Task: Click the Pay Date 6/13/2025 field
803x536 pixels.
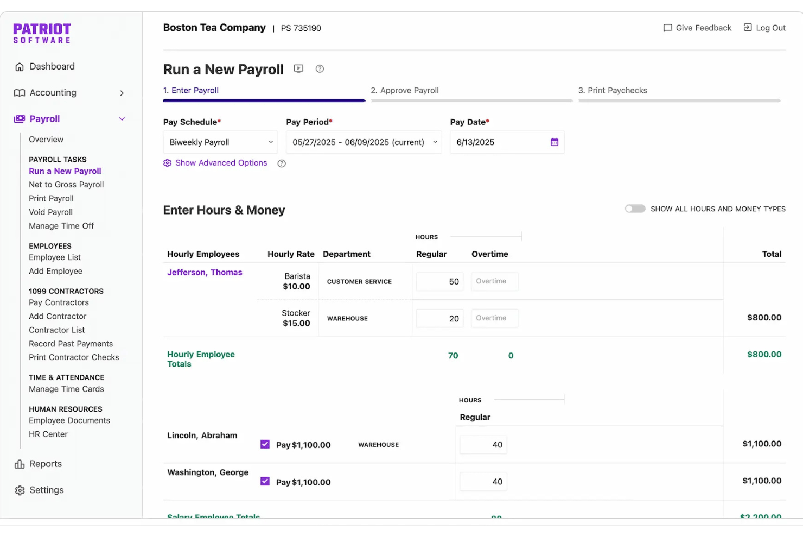Action: [x=507, y=142]
